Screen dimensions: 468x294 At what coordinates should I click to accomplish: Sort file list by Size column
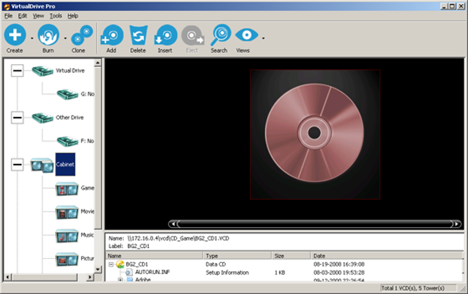(291, 256)
